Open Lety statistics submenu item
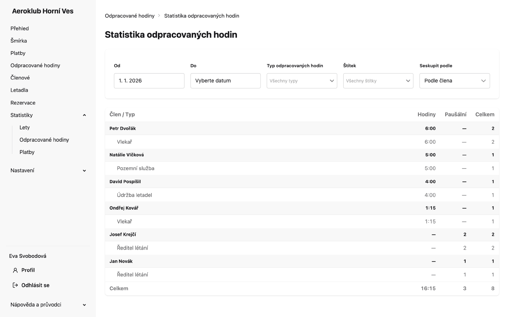The height and width of the screenshot is (317, 508). pyautogui.click(x=25, y=128)
